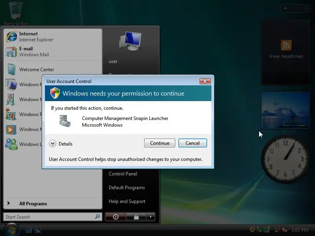The width and height of the screenshot is (315, 236).
Task: Open Windows Mail E-mail entry
Action: (x=53, y=52)
